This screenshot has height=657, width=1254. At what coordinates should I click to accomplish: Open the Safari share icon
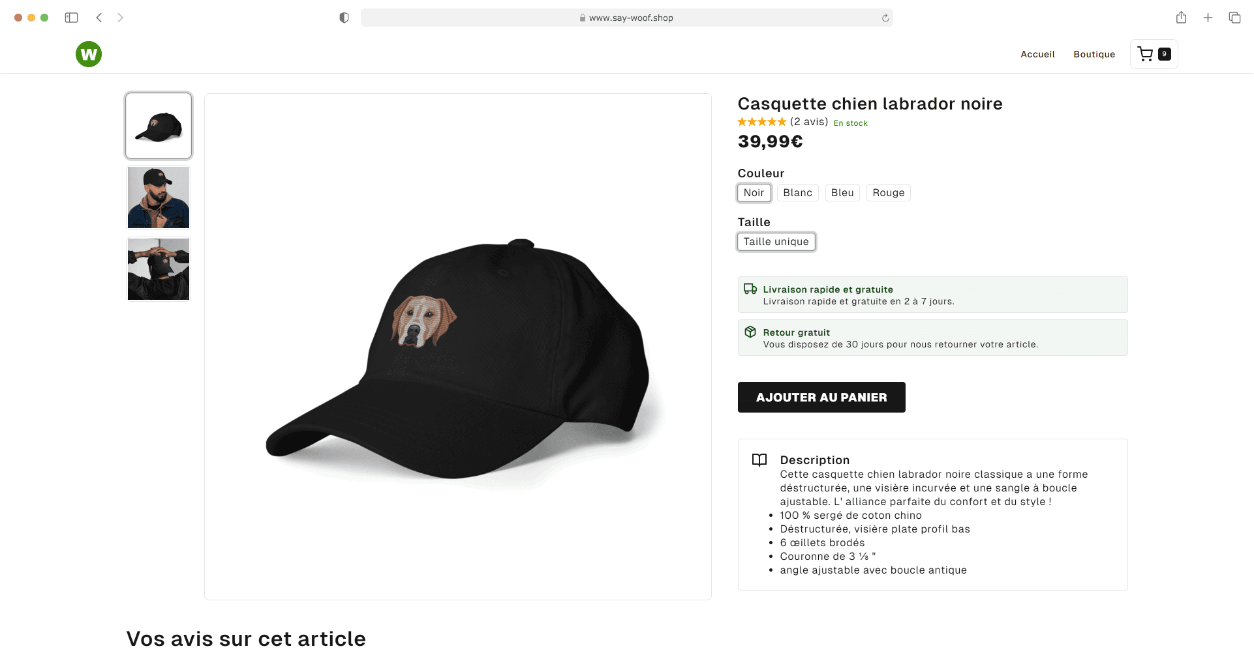click(1181, 18)
